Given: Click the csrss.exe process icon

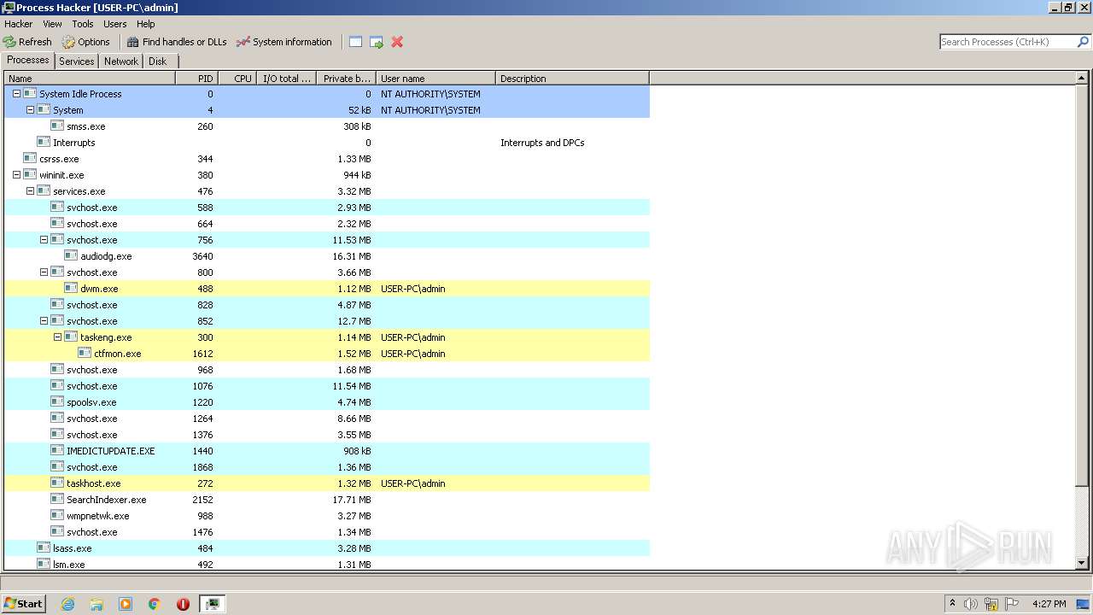Looking at the screenshot, I should tap(30, 158).
